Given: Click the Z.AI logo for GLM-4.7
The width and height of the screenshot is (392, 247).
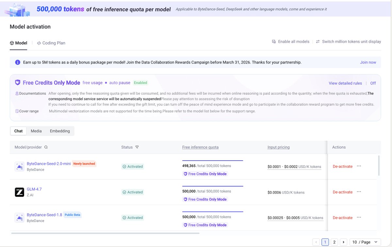Looking at the screenshot, I should pos(20,192).
